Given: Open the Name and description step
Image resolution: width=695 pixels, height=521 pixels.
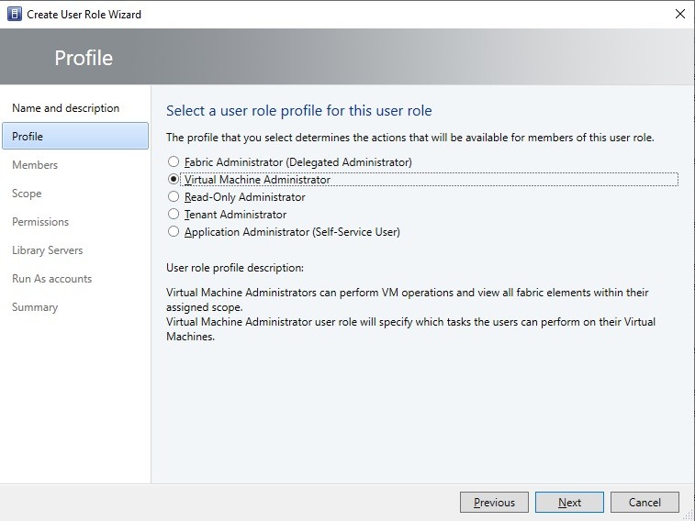Looking at the screenshot, I should [x=65, y=108].
